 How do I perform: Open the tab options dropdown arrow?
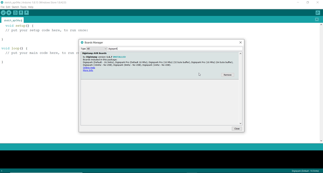coord(317,19)
